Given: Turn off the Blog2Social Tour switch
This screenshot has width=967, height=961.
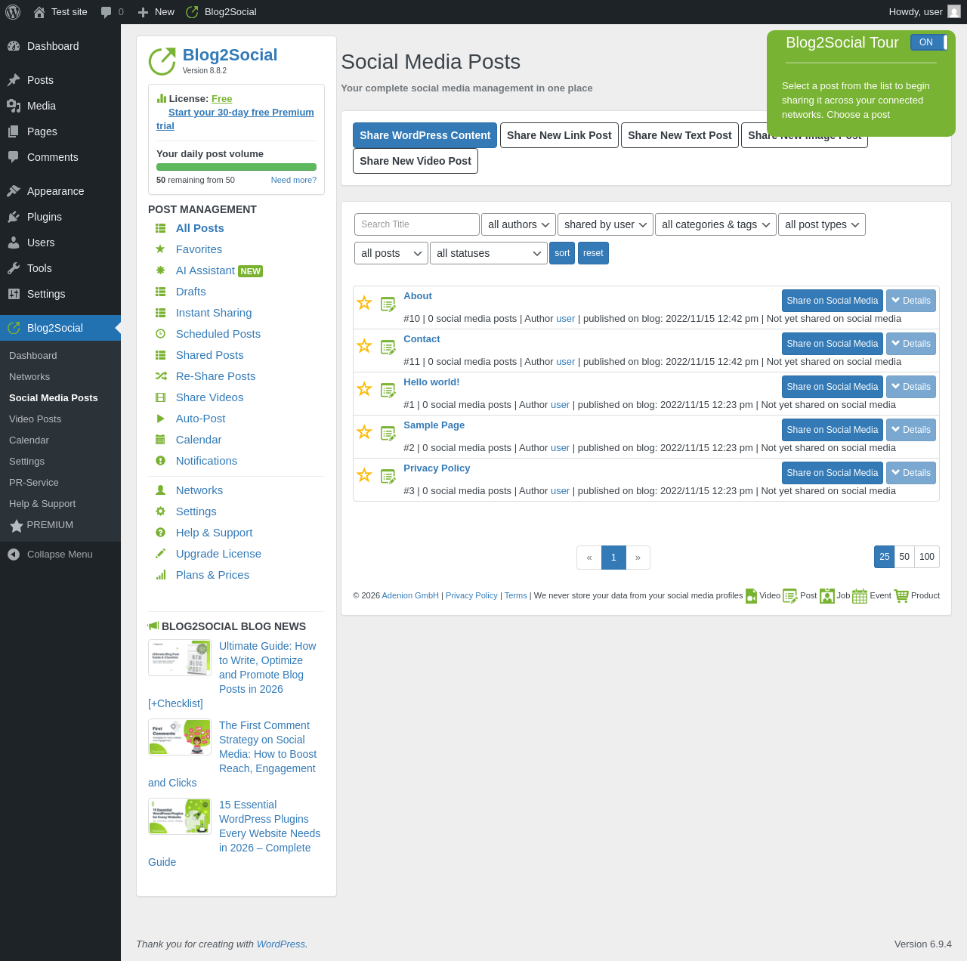Looking at the screenshot, I should pos(929,42).
